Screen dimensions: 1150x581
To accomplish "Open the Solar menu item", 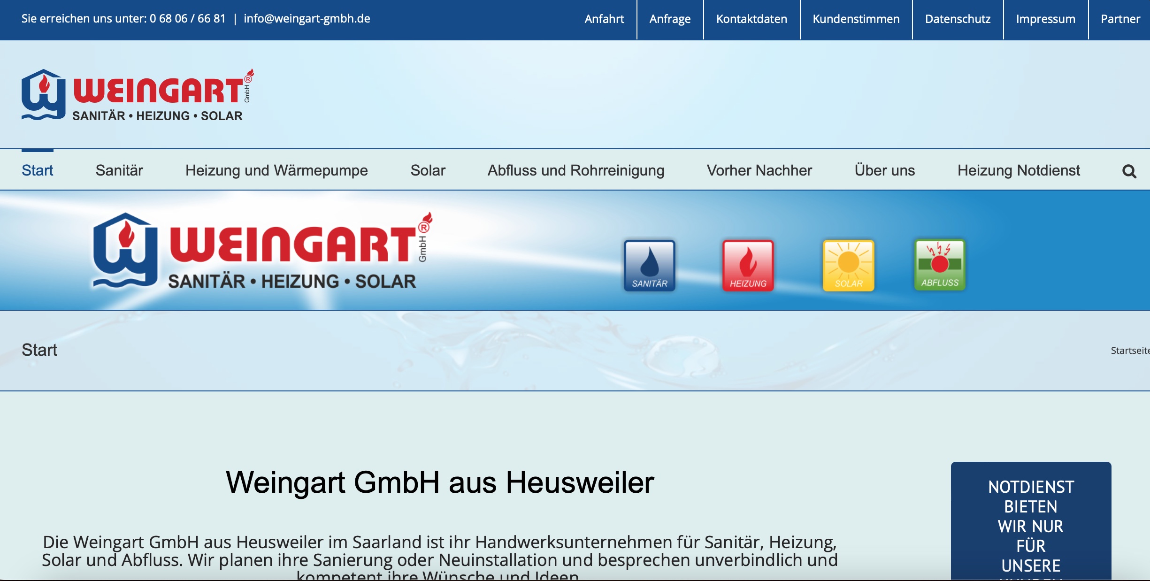I will coord(428,170).
